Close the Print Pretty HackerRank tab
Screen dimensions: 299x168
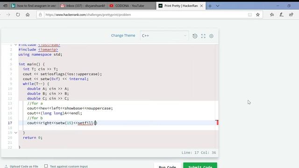pyautogui.click(x=201, y=6)
